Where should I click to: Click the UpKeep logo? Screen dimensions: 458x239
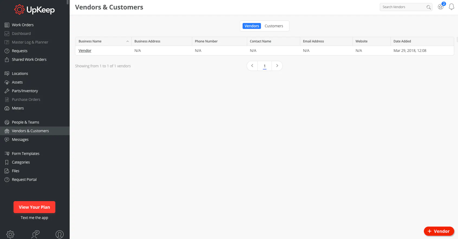click(x=34, y=10)
